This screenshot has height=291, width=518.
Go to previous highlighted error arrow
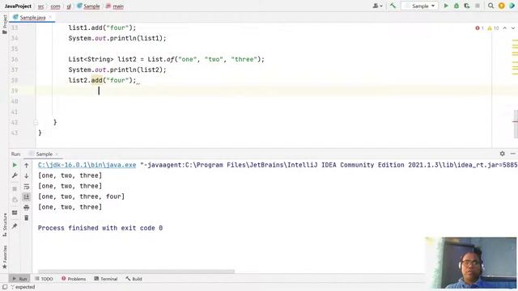pos(505,28)
